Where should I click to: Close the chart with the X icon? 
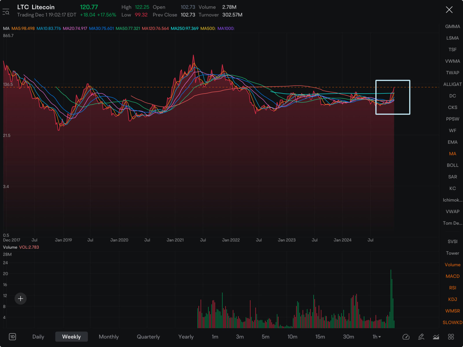point(449,10)
